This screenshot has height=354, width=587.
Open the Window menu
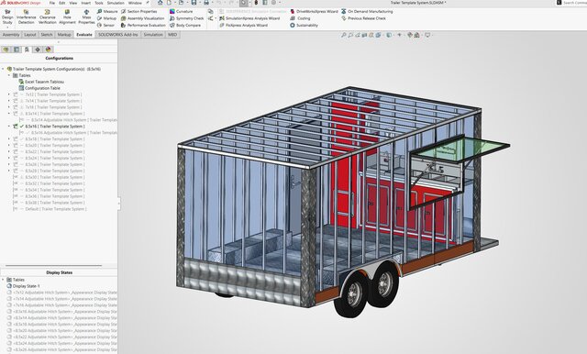pyautogui.click(x=135, y=3)
